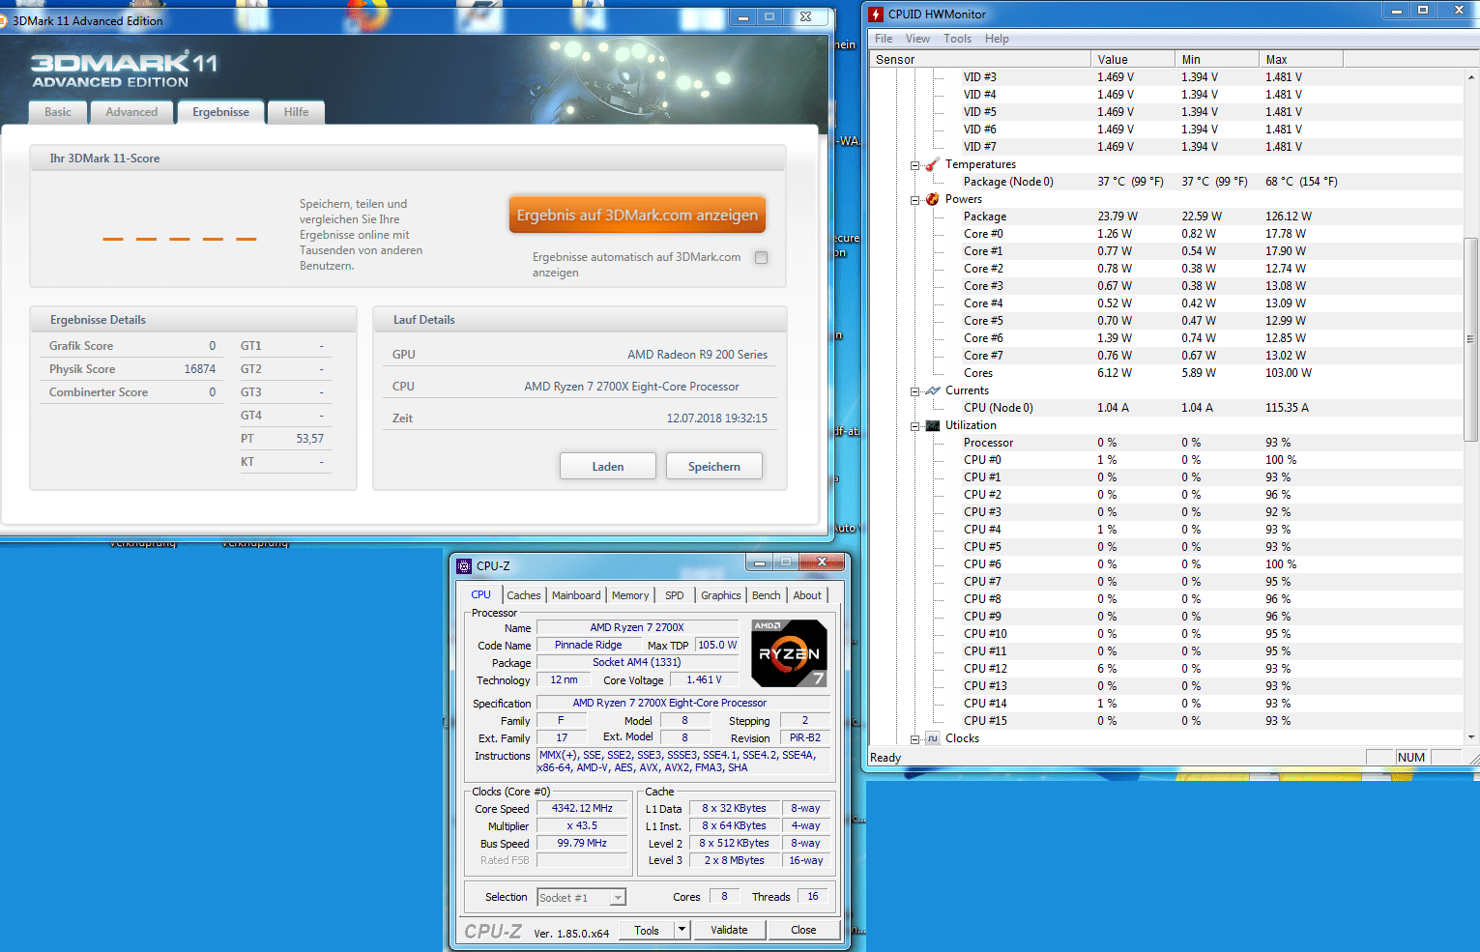Click the Value column header
This screenshot has width=1480, height=952.
tap(1133, 59)
